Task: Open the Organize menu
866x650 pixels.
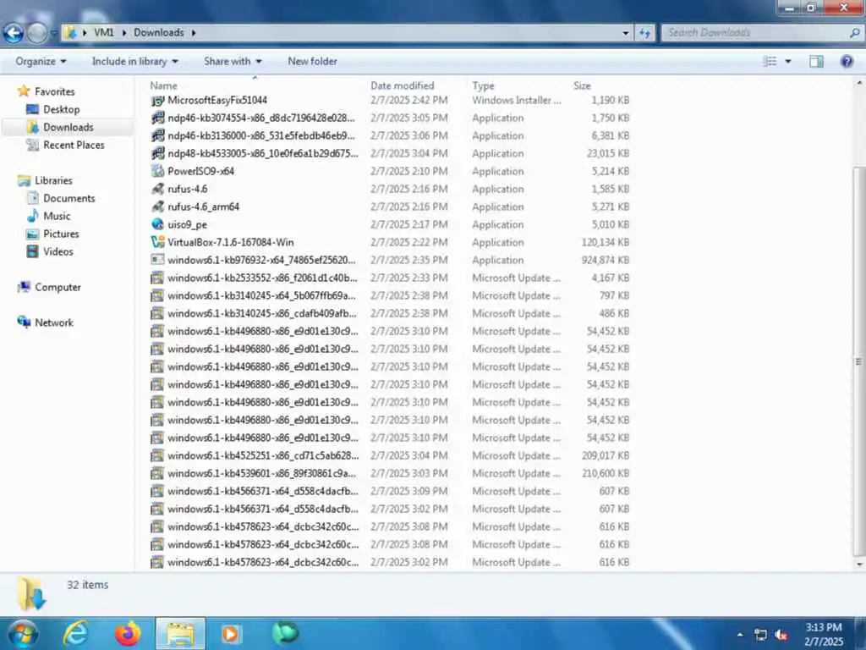Action: [41, 61]
